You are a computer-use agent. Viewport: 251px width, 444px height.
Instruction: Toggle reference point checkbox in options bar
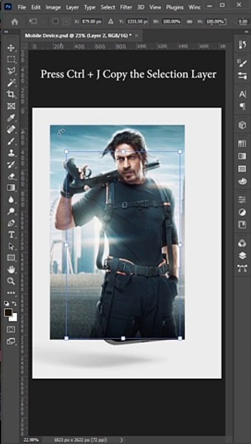click(55, 22)
